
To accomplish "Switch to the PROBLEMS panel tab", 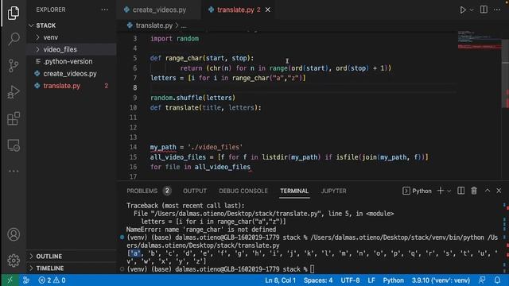I will (142, 191).
